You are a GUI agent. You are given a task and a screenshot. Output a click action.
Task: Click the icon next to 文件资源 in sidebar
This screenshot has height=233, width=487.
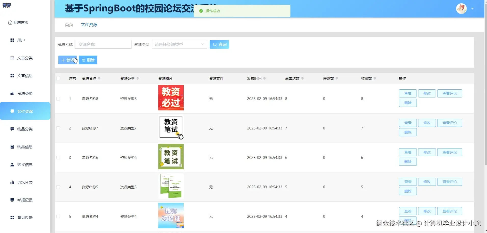[x=12, y=111]
